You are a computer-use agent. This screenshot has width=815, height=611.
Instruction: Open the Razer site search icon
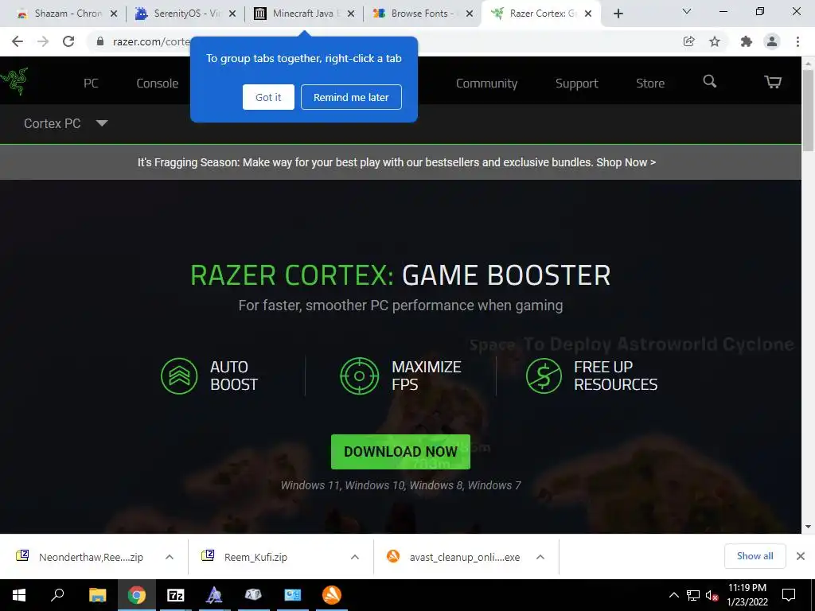coord(709,81)
